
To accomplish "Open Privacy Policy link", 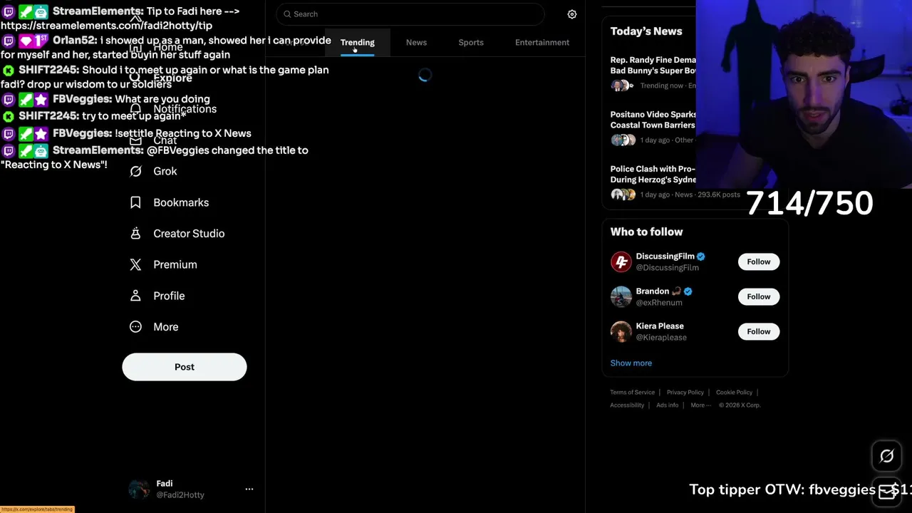I will point(685,393).
